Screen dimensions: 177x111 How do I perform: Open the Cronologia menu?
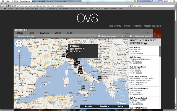coord(41,1)
